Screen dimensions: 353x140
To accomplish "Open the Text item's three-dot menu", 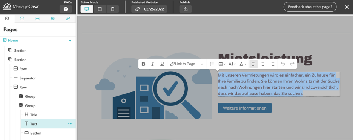I will click(70, 124).
